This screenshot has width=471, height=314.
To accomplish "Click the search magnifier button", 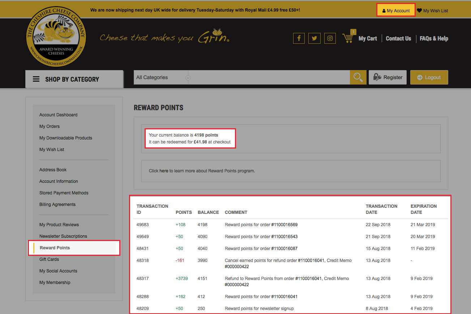I will tap(358, 77).
